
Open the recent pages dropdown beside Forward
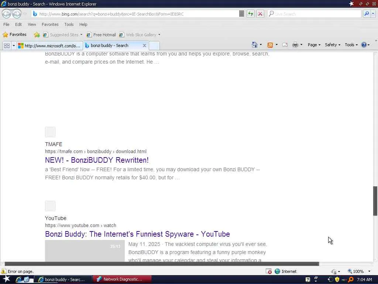pos(25,14)
